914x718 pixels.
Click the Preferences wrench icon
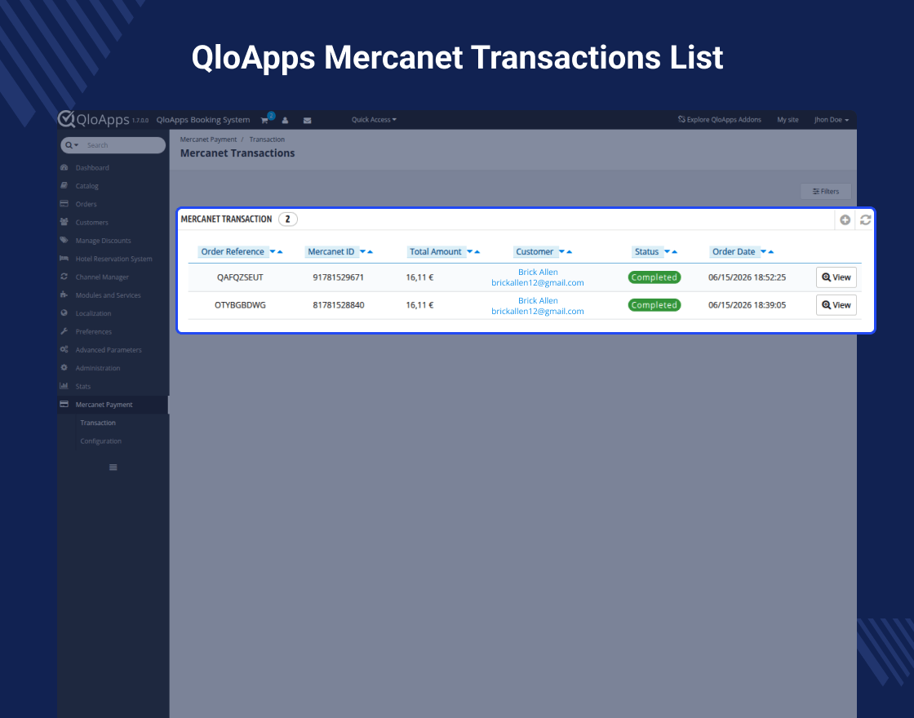click(64, 331)
